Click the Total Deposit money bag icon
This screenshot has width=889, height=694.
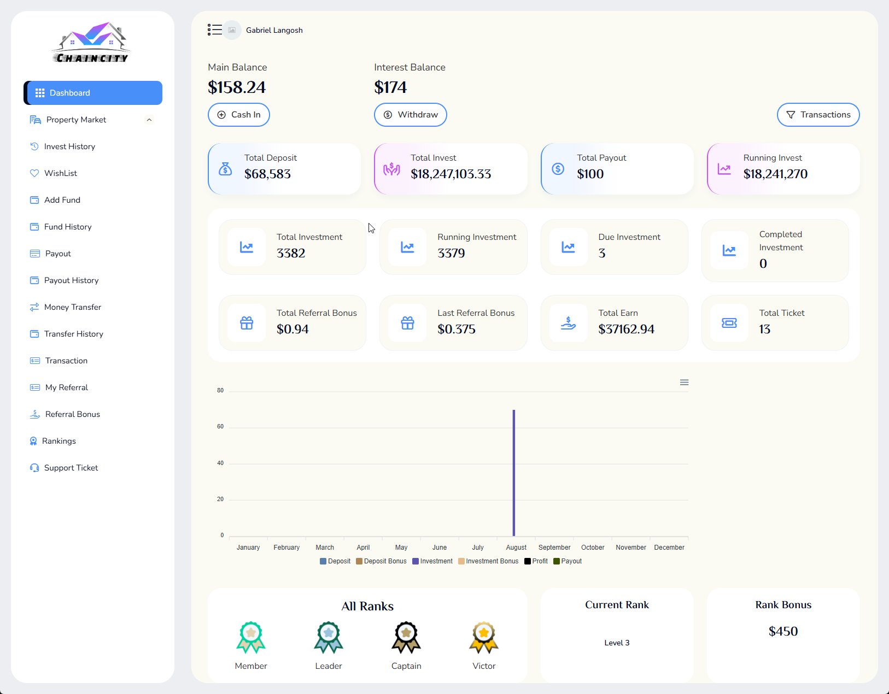click(225, 169)
